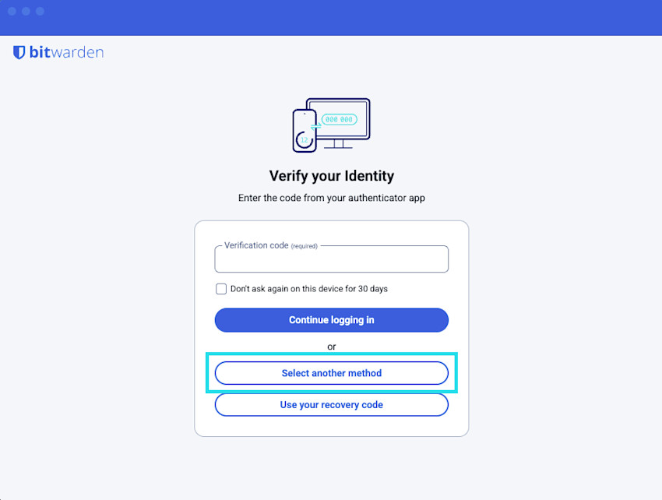Click the 000 000 code bubble graphic
This screenshot has width=662, height=500.
339,120
